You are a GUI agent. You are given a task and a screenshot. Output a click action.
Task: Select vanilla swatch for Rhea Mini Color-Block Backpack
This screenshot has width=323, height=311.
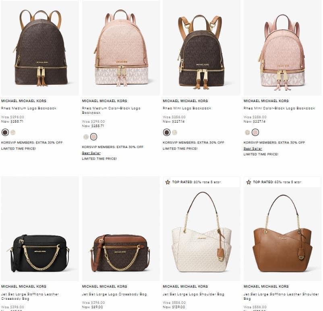(x=247, y=132)
